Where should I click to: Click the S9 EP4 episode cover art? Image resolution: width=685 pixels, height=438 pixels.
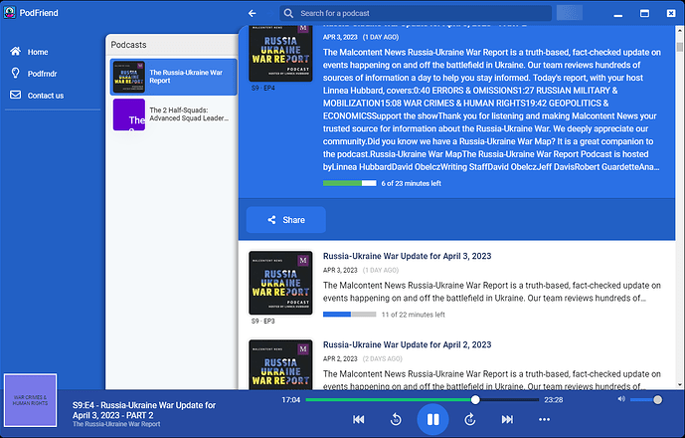280,54
